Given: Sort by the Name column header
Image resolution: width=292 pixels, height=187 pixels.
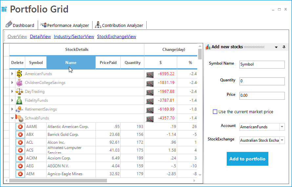Looking at the screenshot, I should (x=71, y=63).
